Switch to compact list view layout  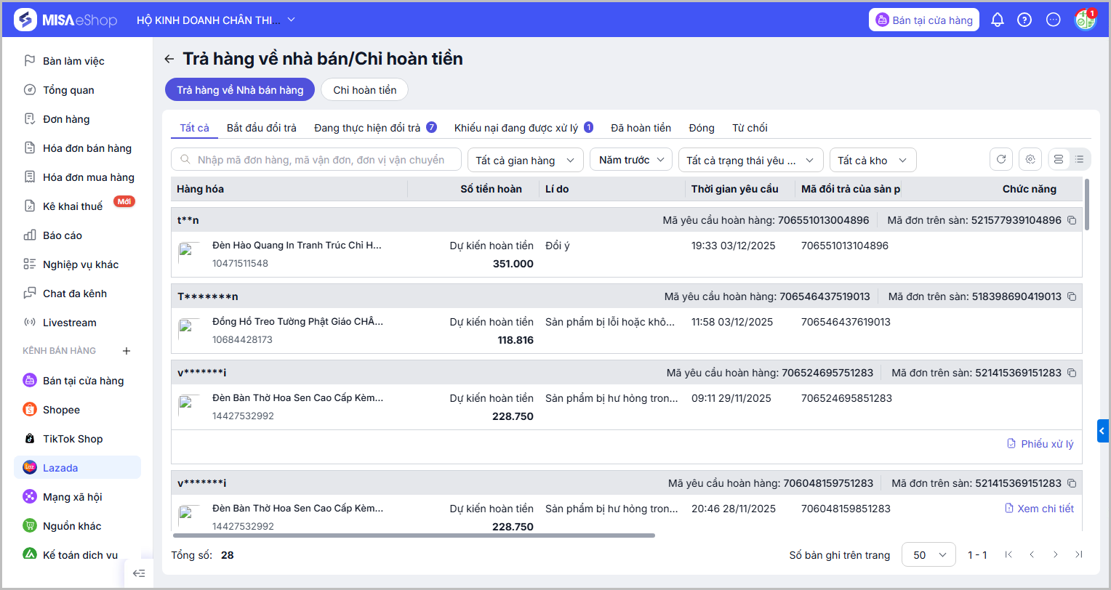pos(1080,160)
